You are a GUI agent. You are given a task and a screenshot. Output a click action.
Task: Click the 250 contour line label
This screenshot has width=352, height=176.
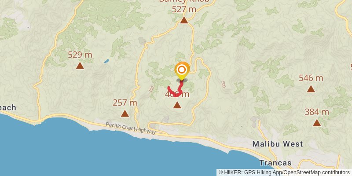[x=151, y=89]
